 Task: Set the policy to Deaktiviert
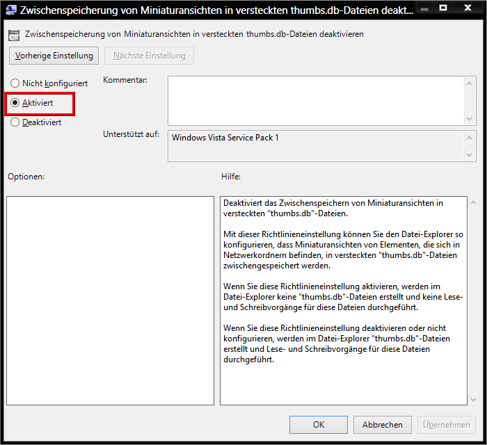click(x=15, y=122)
